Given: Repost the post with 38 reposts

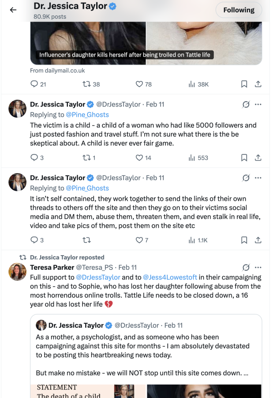Looking at the screenshot, I should click(91, 84).
